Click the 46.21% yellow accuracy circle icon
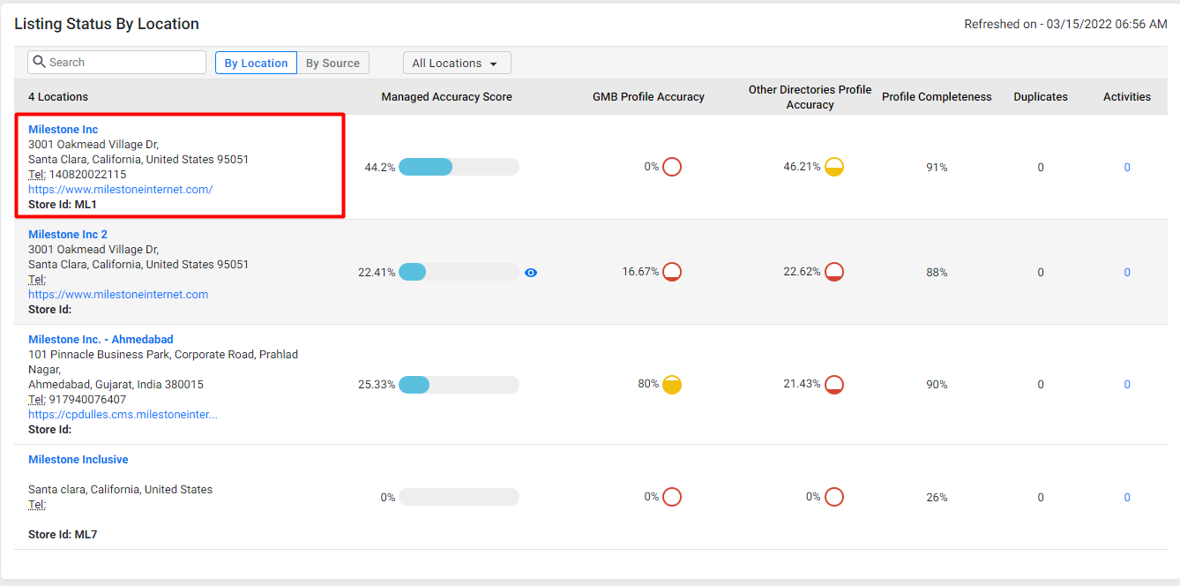The image size is (1180, 586). pos(834,167)
